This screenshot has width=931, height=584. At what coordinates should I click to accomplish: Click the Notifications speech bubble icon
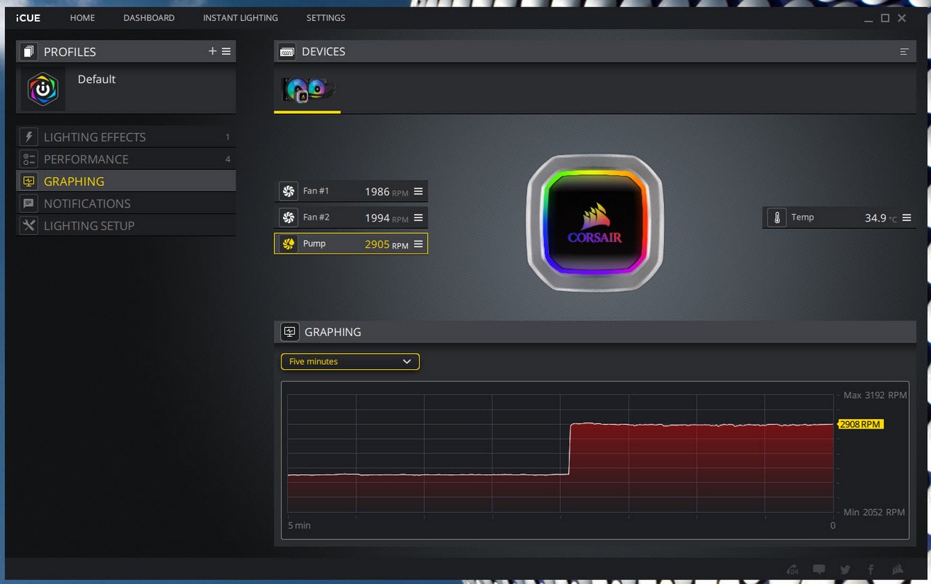[28, 203]
